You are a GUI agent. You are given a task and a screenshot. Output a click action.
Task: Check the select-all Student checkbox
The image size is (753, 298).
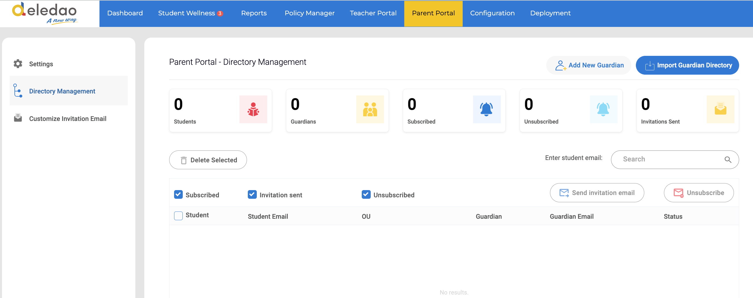pos(178,216)
